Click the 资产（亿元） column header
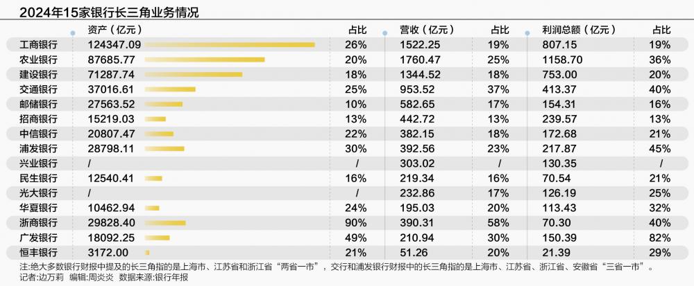The width and height of the screenshot is (694, 286). 115,30
